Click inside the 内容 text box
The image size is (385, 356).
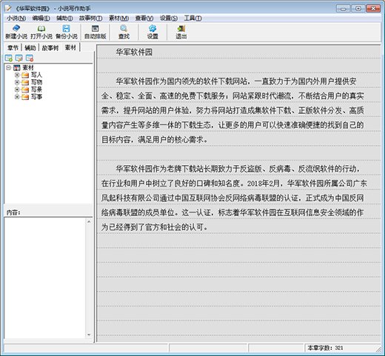coord(45,278)
